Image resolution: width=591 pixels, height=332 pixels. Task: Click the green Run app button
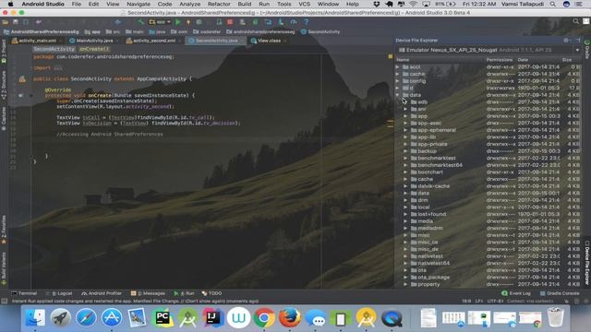(x=178, y=22)
